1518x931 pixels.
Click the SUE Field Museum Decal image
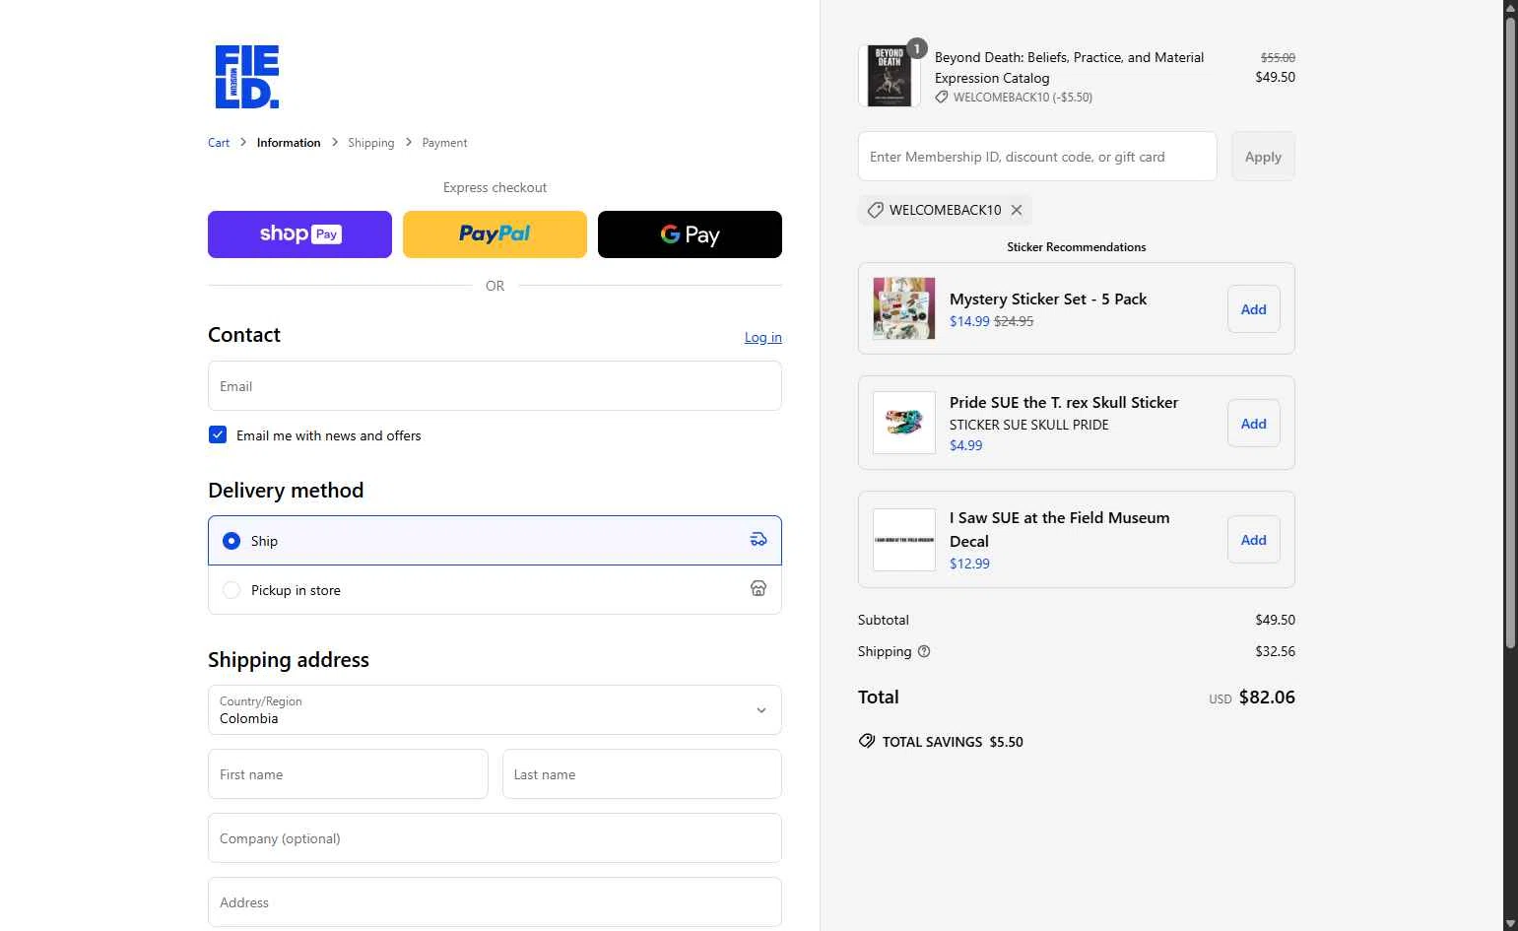(903, 540)
